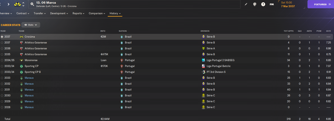The width and height of the screenshot is (334, 121).
Task: Open the help question mark icon
Action: point(263,4)
